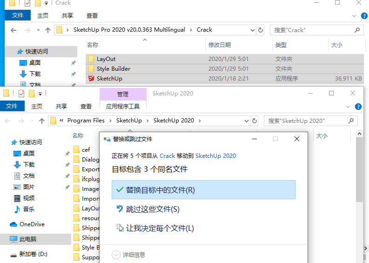Image resolution: width=369 pixels, height=263 pixels.
Task: Switch to 查看 tab in Crack window
Action: pos(92,15)
